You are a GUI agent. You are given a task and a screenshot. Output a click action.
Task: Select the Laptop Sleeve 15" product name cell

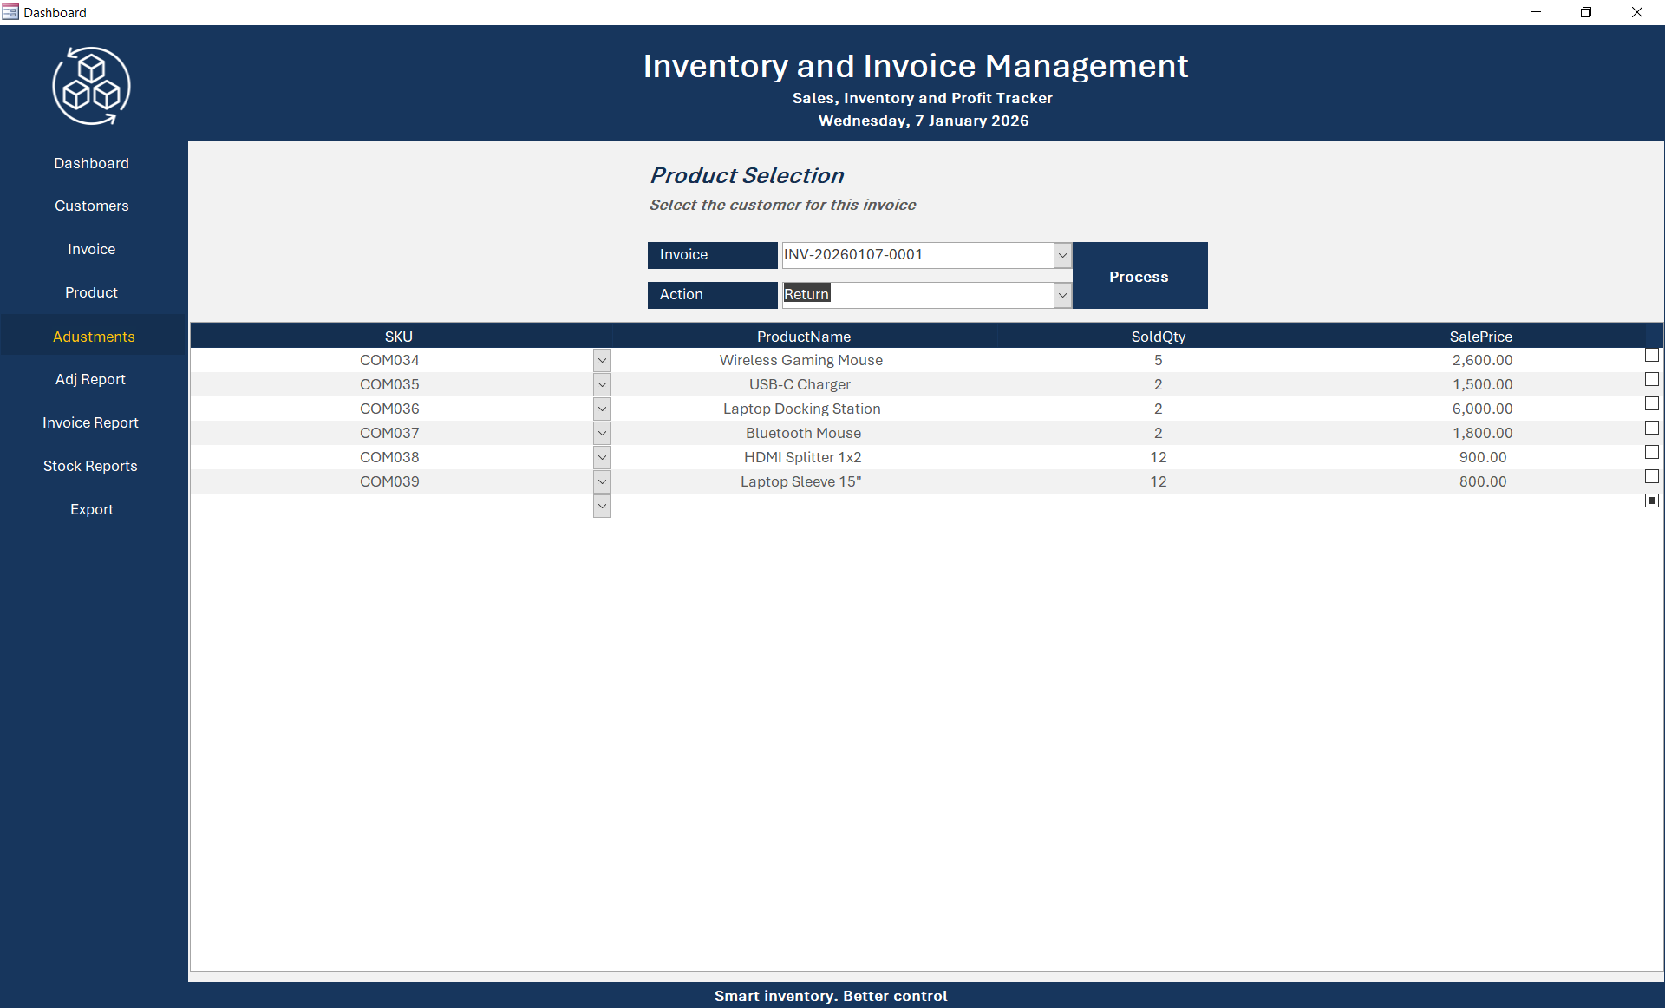tap(801, 481)
